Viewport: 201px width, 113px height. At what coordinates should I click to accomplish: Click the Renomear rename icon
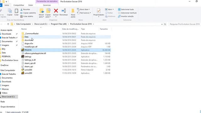coord(64,11)
